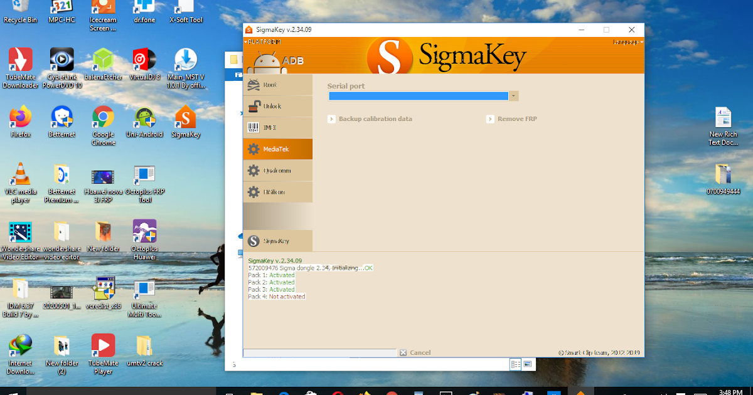Screen dimensions: 753x395
Task: Select log line 'Pack 1: Activated'
Action: pyautogui.click(x=271, y=275)
